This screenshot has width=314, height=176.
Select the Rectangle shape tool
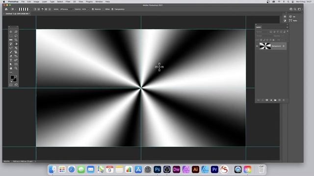tap(16, 64)
